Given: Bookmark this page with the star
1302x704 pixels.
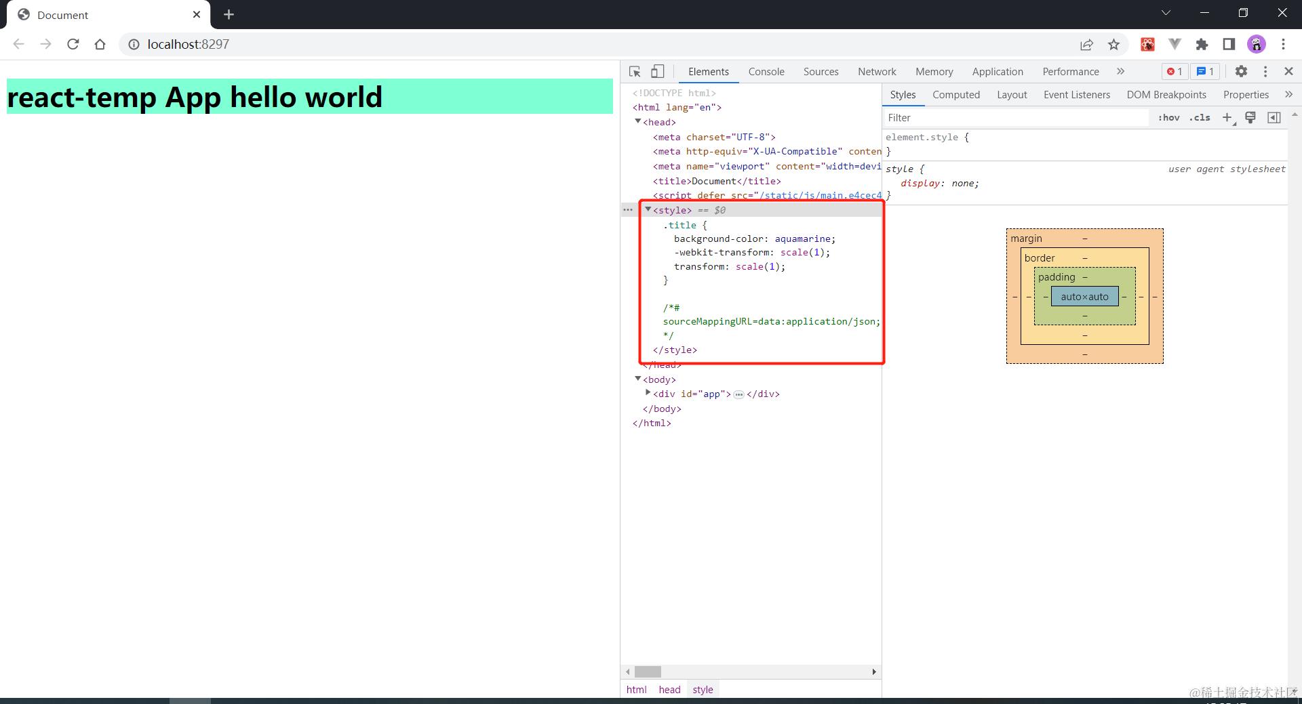Looking at the screenshot, I should [1113, 44].
